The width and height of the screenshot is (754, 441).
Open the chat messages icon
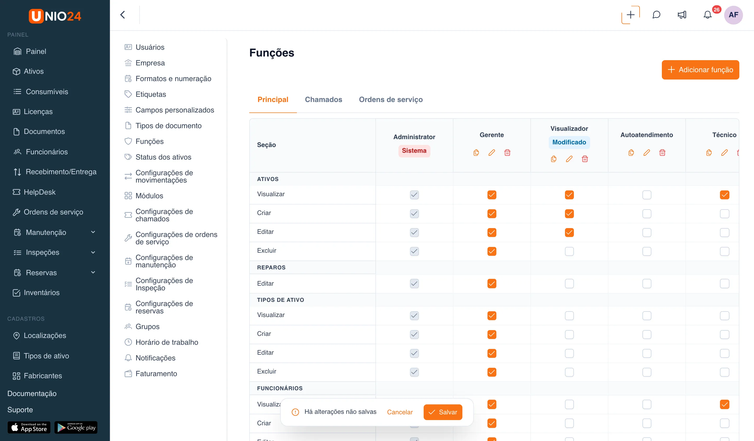[656, 15]
